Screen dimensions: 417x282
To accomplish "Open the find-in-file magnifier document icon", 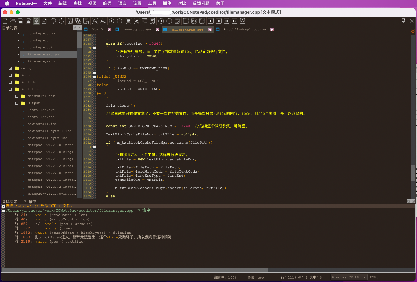I will point(70,21).
